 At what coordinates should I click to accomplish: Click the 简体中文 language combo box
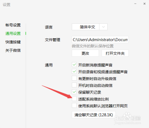tap(90, 27)
